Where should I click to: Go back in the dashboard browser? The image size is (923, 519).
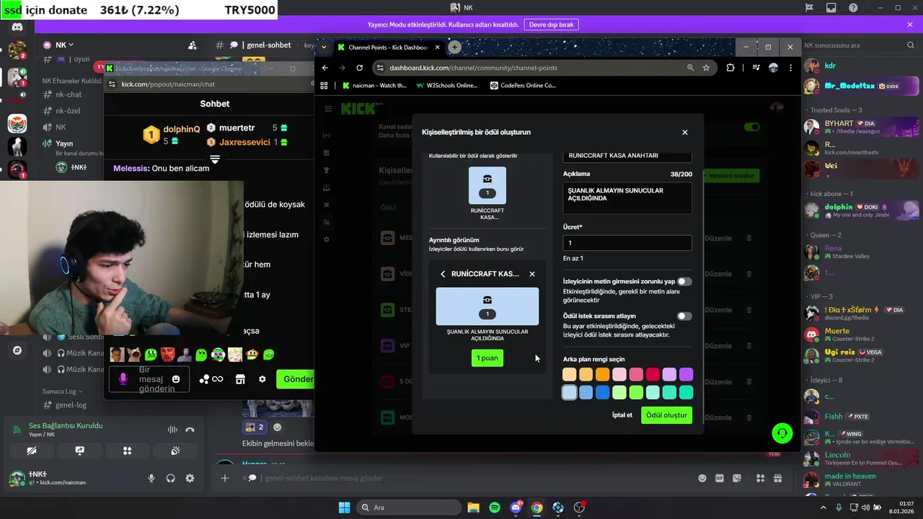[x=325, y=68]
